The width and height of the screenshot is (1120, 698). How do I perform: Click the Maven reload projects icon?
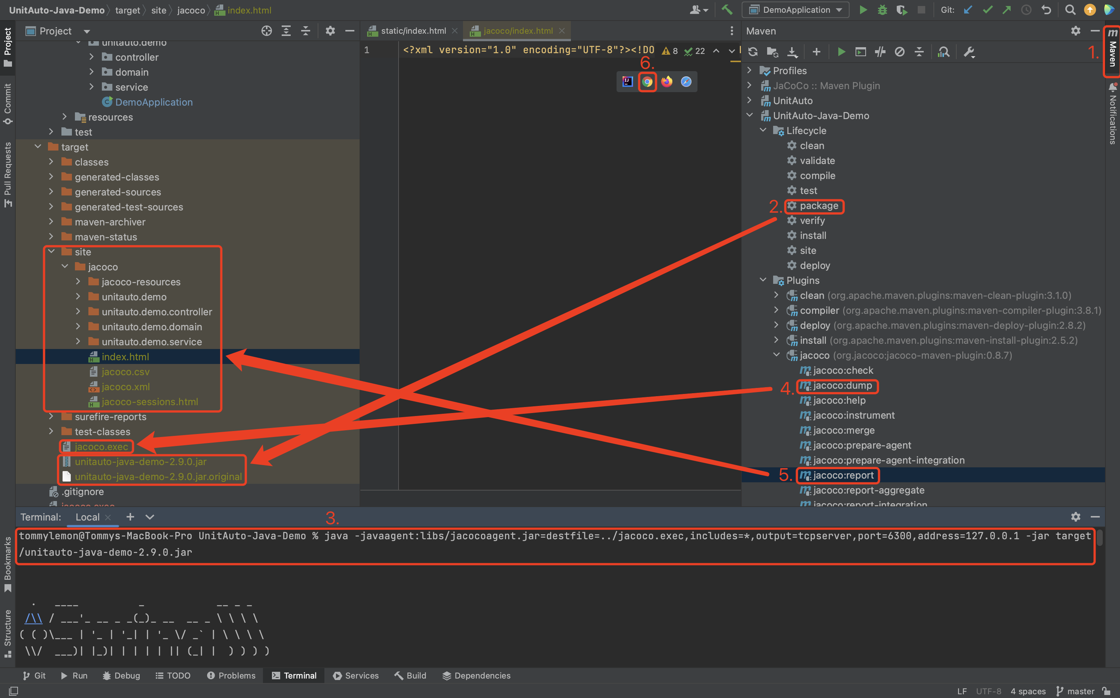(x=753, y=52)
